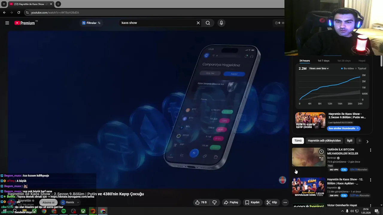Click the tray microphone icon

click(347, 211)
